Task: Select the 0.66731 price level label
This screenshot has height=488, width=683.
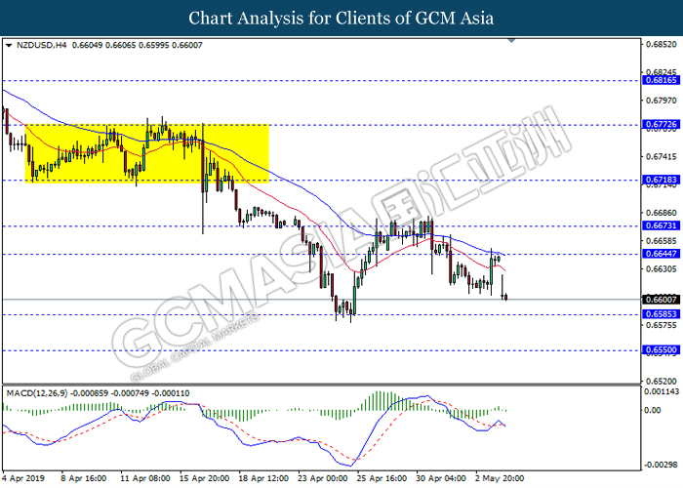Action: pyautogui.click(x=661, y=225)
